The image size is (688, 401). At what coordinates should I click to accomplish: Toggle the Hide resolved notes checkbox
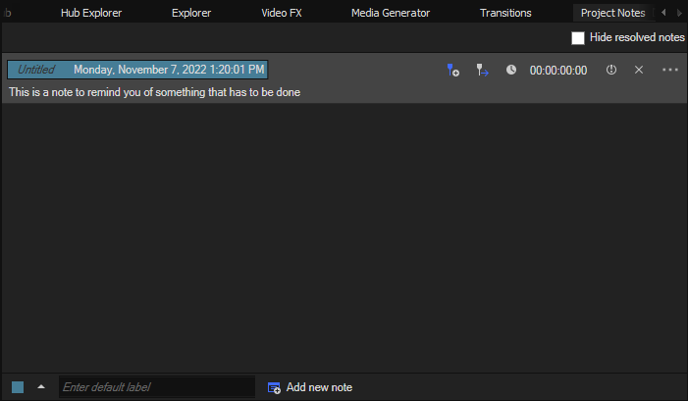pyautogui.click(x=578, y=37)
